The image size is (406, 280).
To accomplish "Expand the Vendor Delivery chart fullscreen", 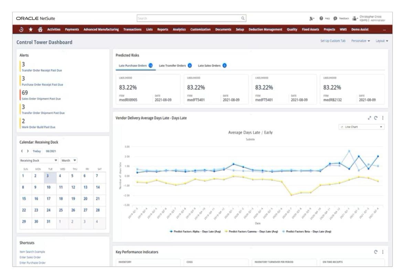I will (370, 118).
